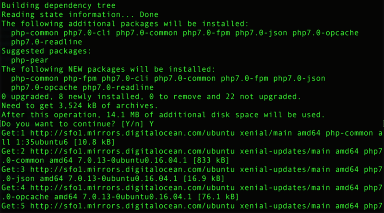Click the "[16.9 kB]" package size
Viewport: 384px width, 213px height.
tap(203, 178)
